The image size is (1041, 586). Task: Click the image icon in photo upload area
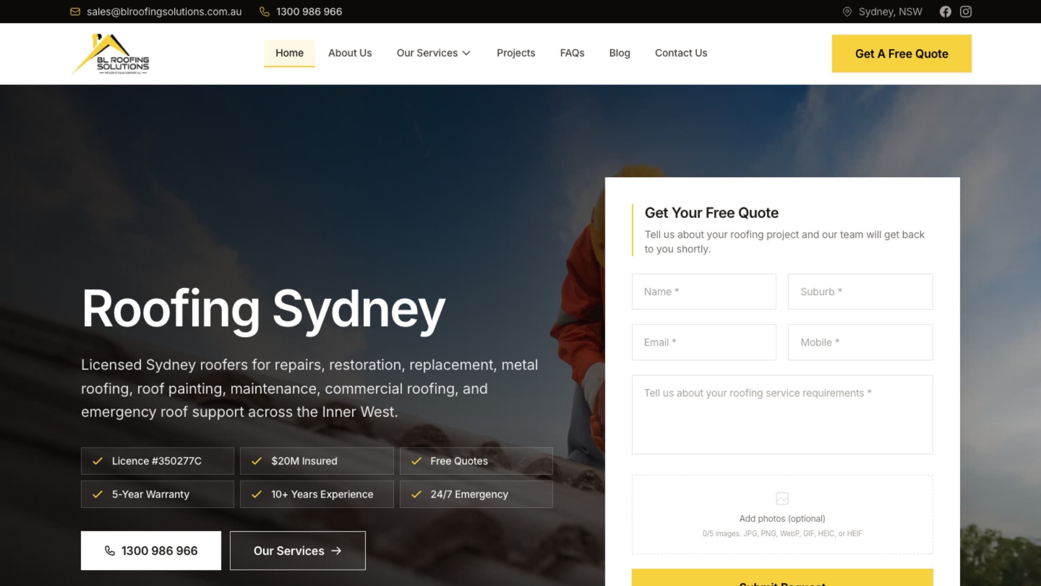pos(782,498)
